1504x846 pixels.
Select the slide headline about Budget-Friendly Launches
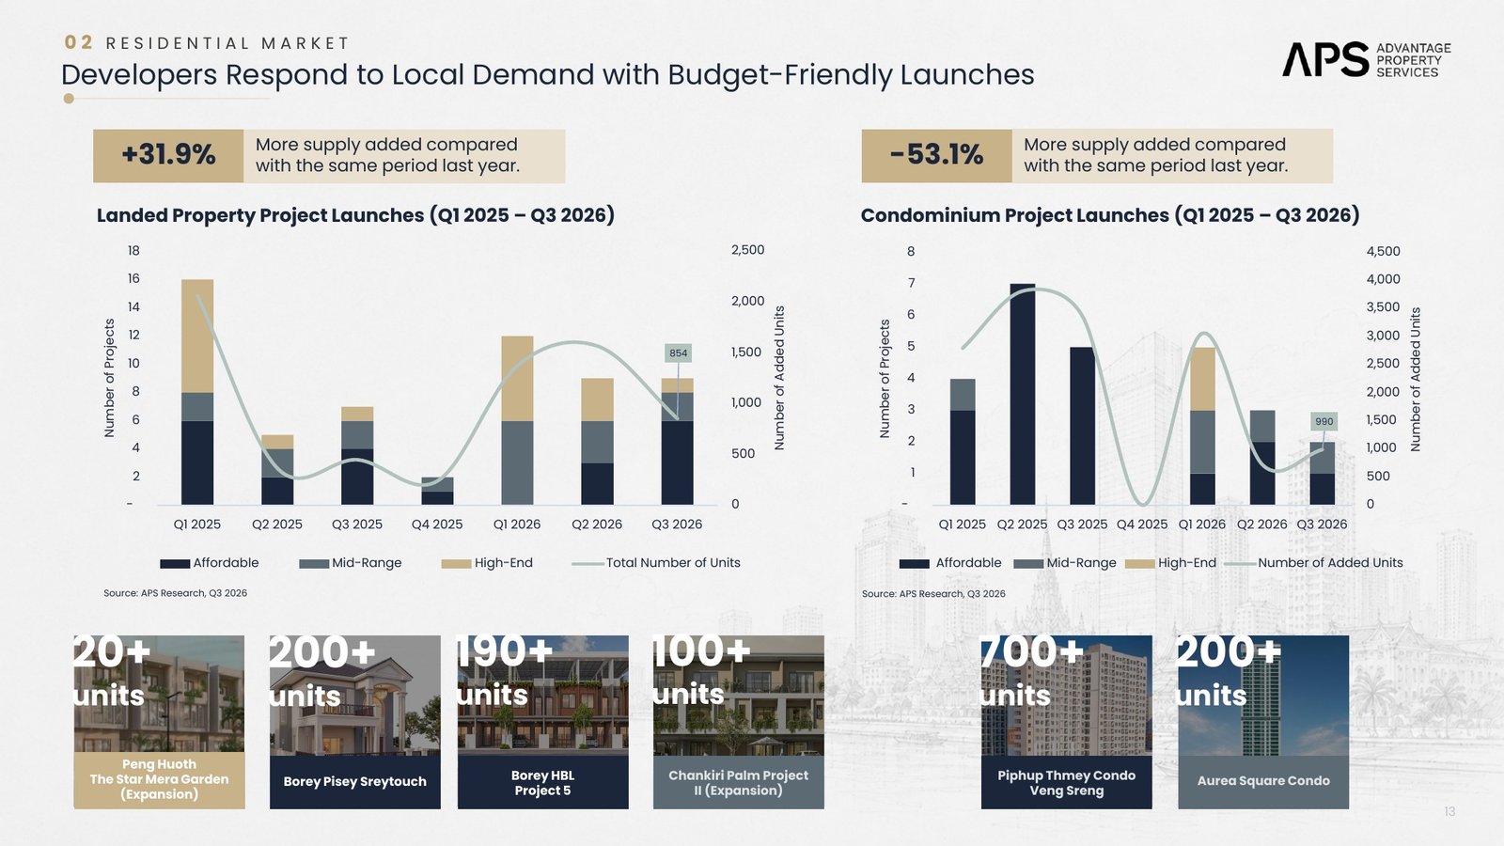point(548,75)
